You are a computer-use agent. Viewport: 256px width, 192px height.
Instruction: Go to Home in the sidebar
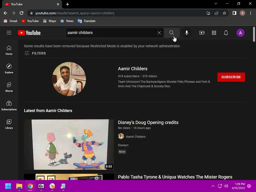click(x=9, y=50)
